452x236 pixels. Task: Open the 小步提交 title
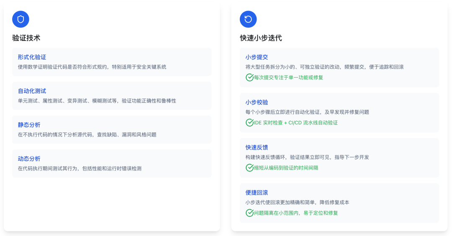click(x=257, y=57)
